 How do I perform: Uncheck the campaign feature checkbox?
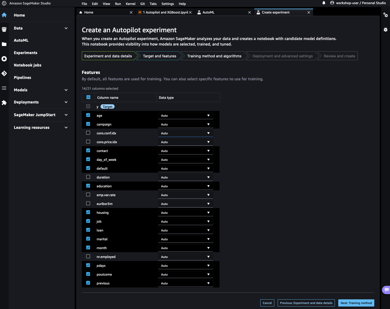point(88,124)
